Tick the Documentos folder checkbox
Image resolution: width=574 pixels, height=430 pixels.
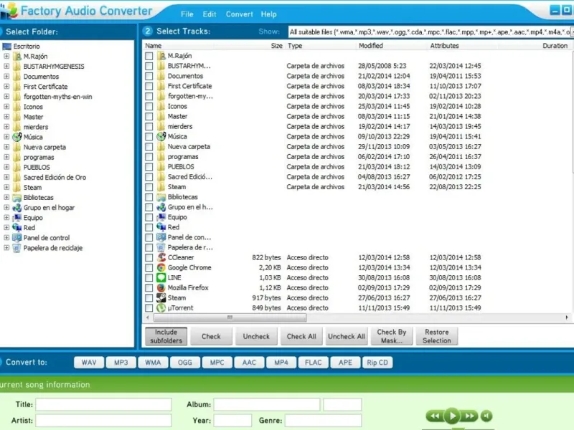click(149, 76)
